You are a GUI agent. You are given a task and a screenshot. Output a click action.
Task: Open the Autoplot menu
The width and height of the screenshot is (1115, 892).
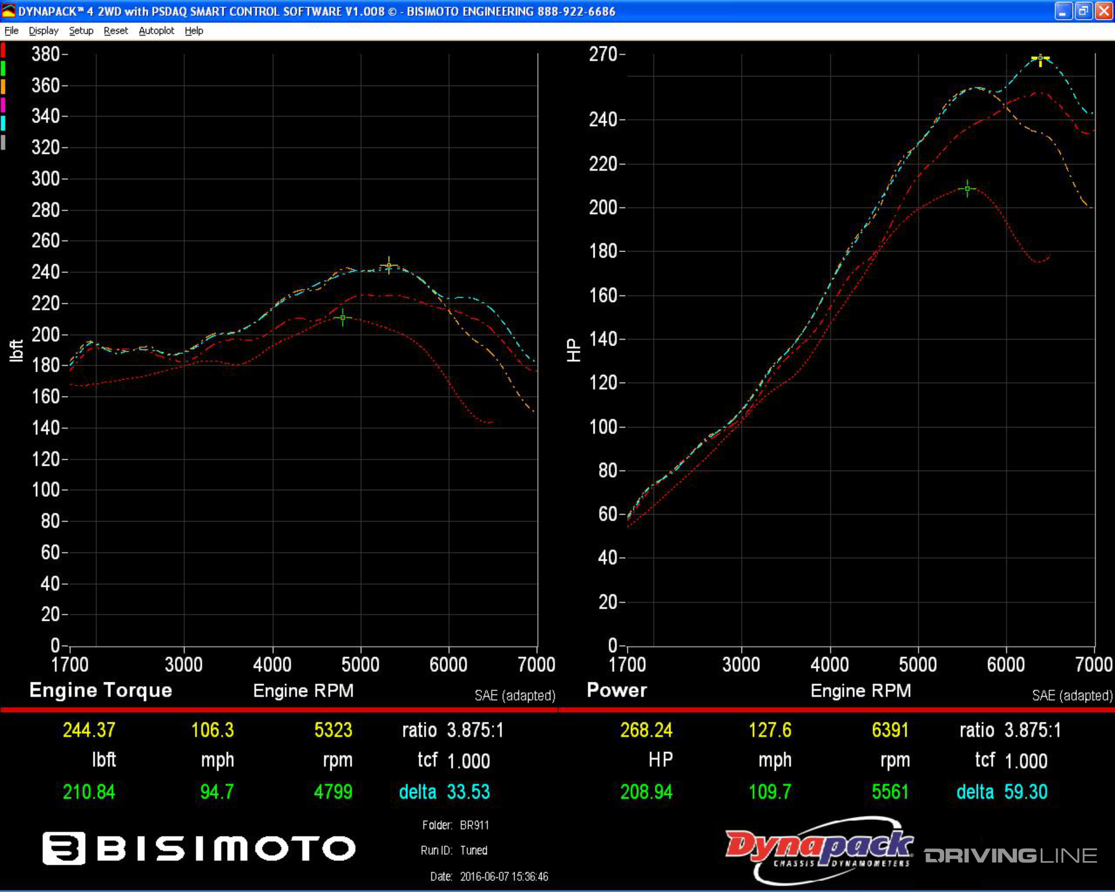point(156,31)
